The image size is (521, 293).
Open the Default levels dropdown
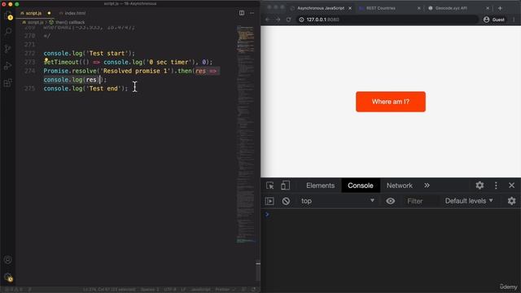[x=469, y=201]
